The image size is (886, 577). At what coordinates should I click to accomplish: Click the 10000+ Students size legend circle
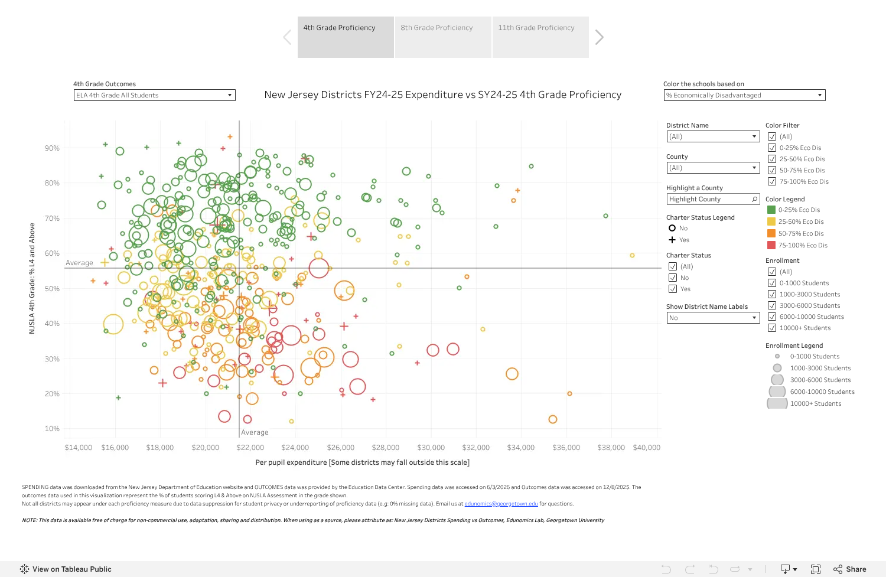(x=777, y=403)
